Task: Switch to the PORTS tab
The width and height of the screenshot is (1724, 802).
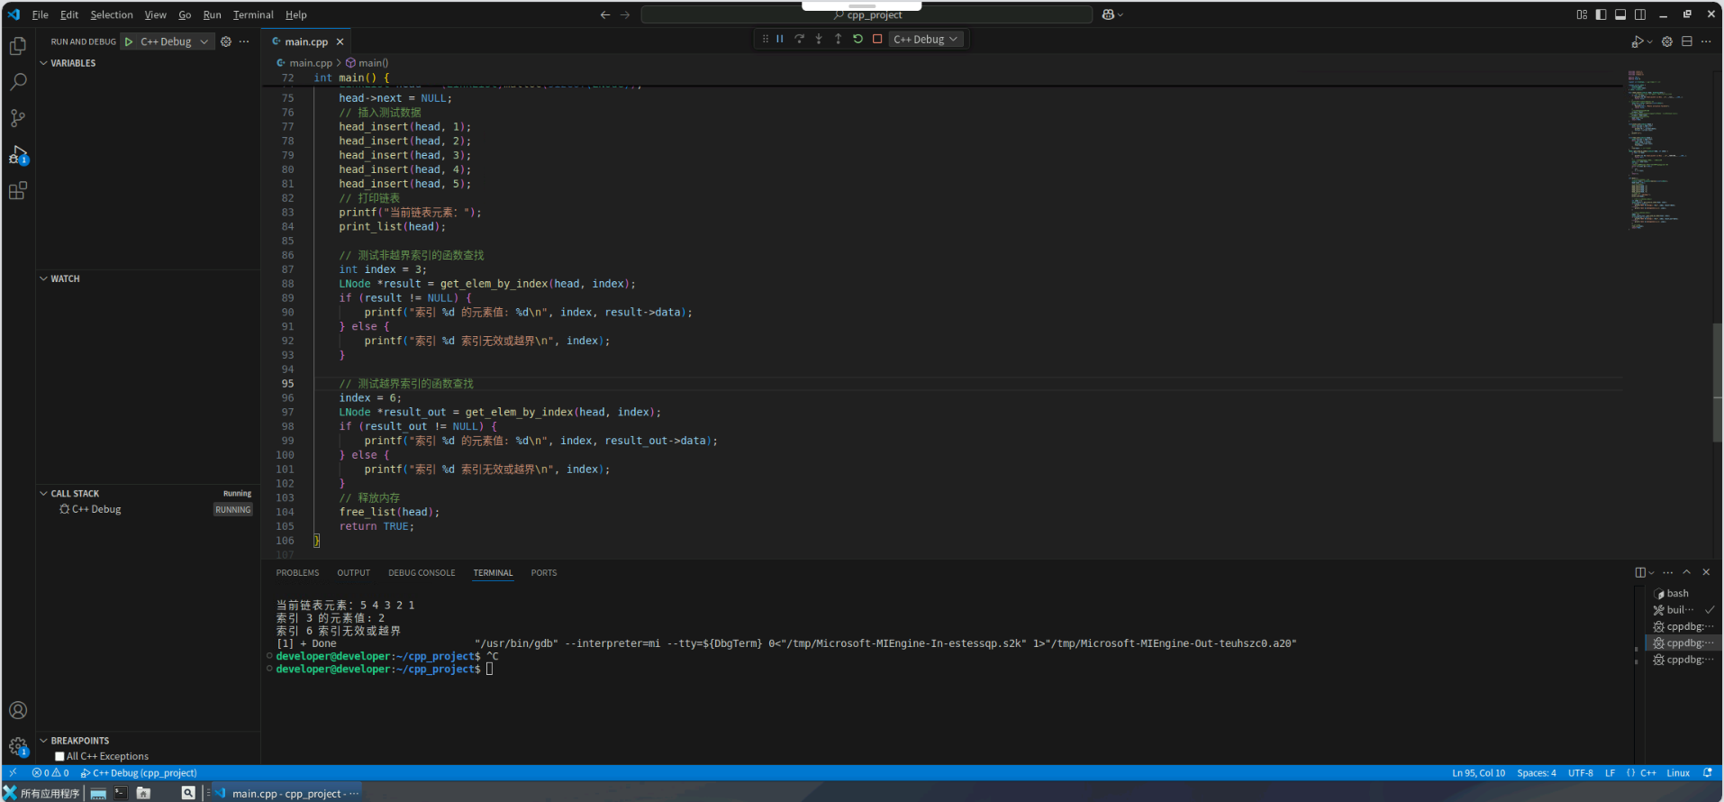Action: [x=544, y=573]
